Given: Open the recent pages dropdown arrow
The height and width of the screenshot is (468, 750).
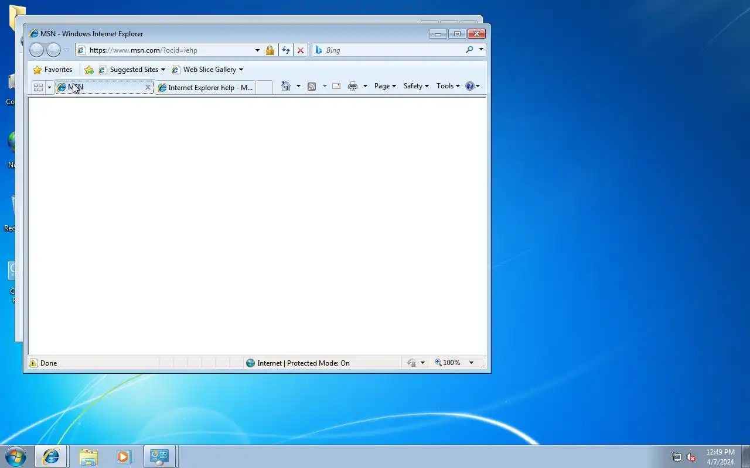Looking at the screenshot, I should point(67,50).
